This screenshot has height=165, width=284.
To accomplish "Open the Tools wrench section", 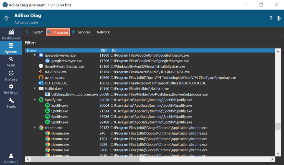I will pyautogui.click(x=11, y=103).
